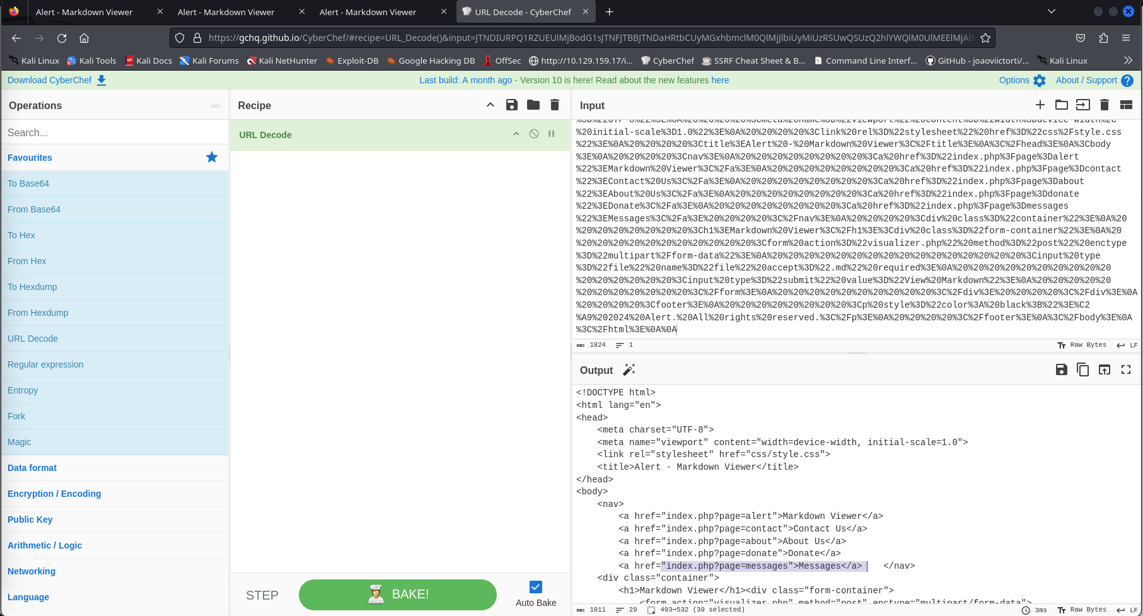Open Save to Pocket icon

[1081, 38]
